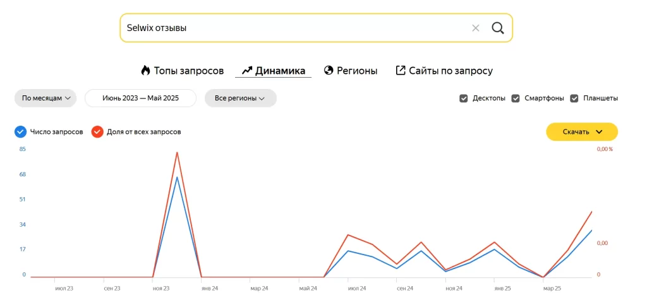
Task: Switch to the Регионы tab
Action: click(x=351, y=71)
